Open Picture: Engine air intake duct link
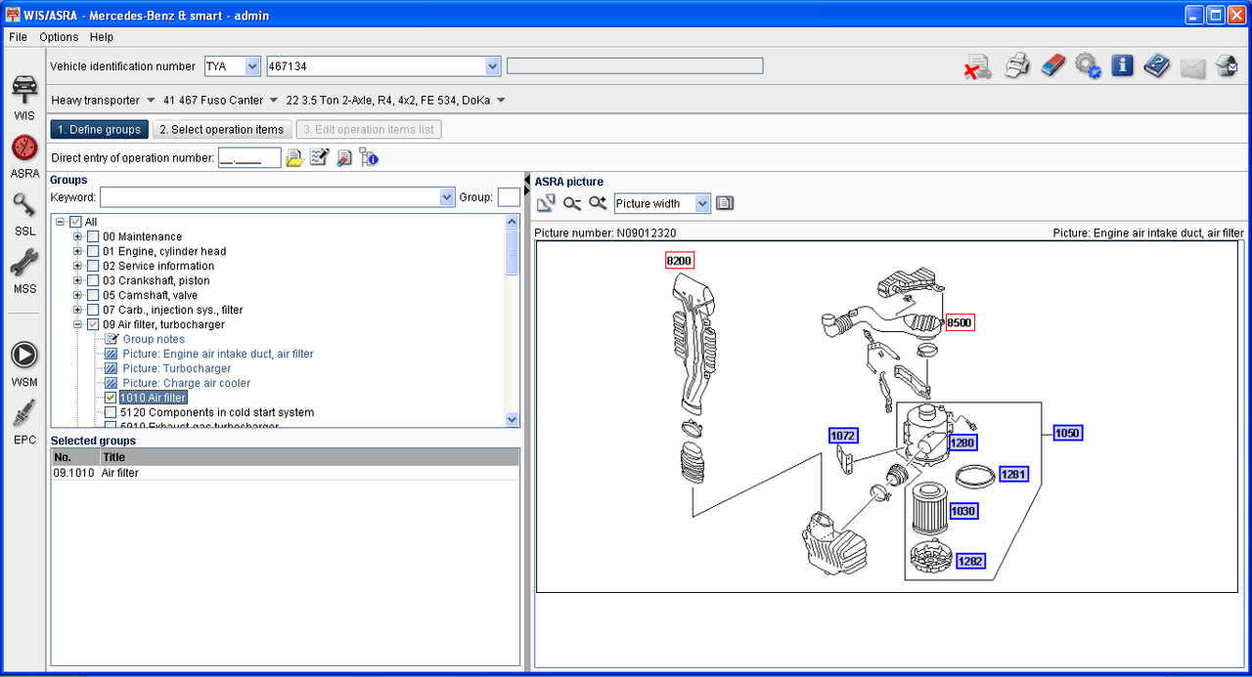 click(x=218, y=354)
